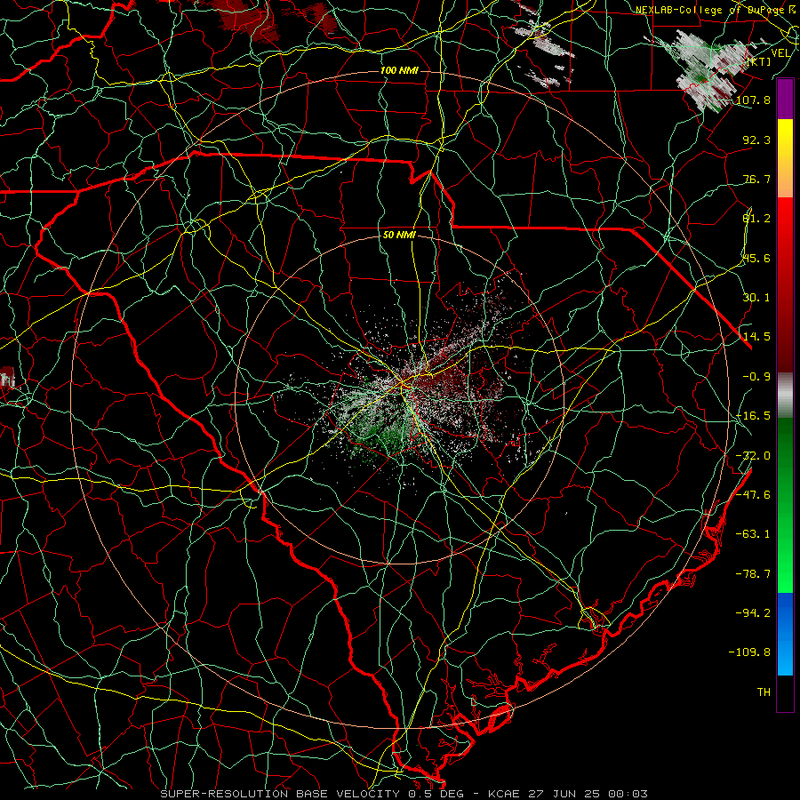Click the Super-Resolution Base Velocity caption

click(x=404, y=794)
